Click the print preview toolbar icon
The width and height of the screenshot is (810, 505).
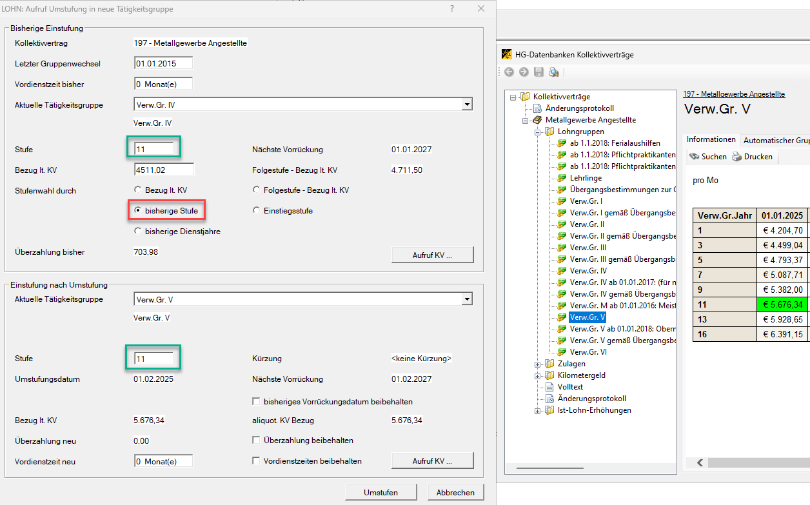coord(553,72)
